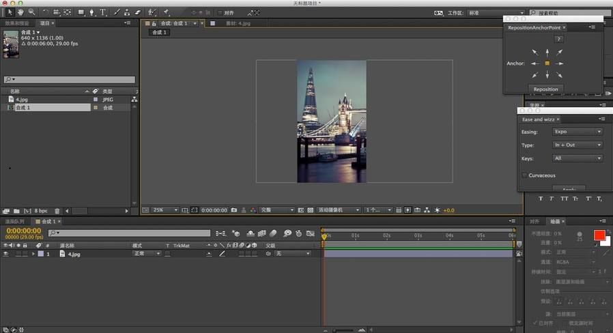Viewport: 613px width, 333px height.
Task: Toggle the 4.jpg layer preserve transparency box
Action: tap(167, 254)
